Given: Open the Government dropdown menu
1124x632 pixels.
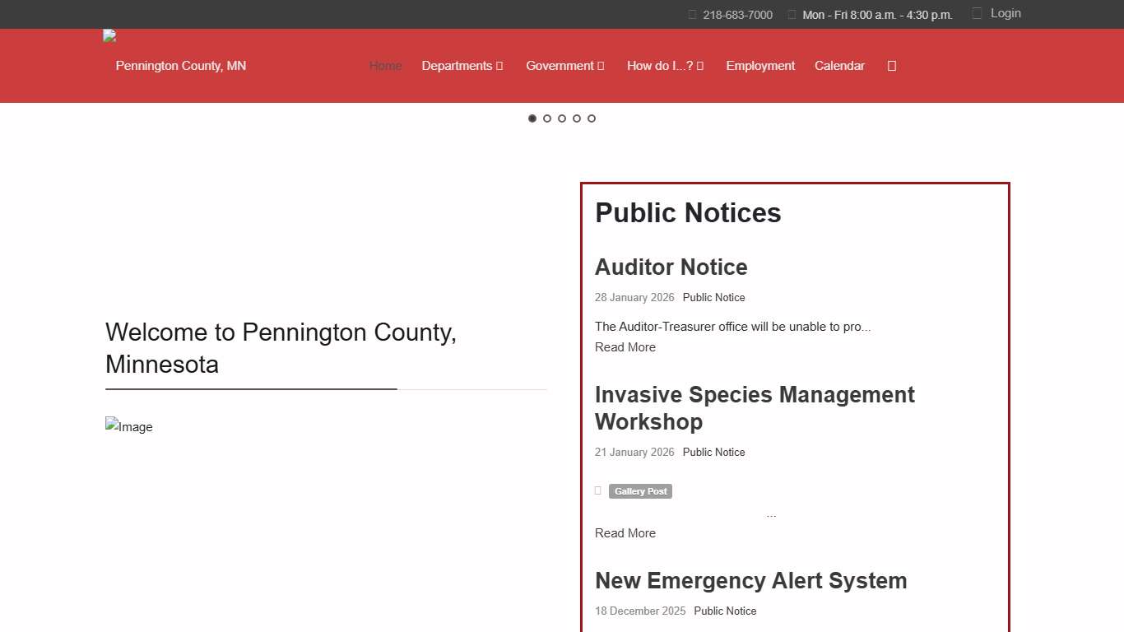Looking at the screenshot, I should pyautogui.click(x=564, y=66).
